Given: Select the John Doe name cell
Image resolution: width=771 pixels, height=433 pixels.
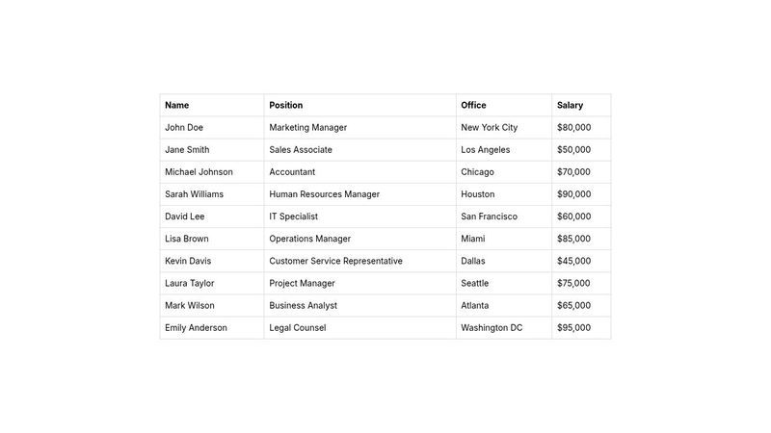Looking at the screenshot, I should coord(184,128).
